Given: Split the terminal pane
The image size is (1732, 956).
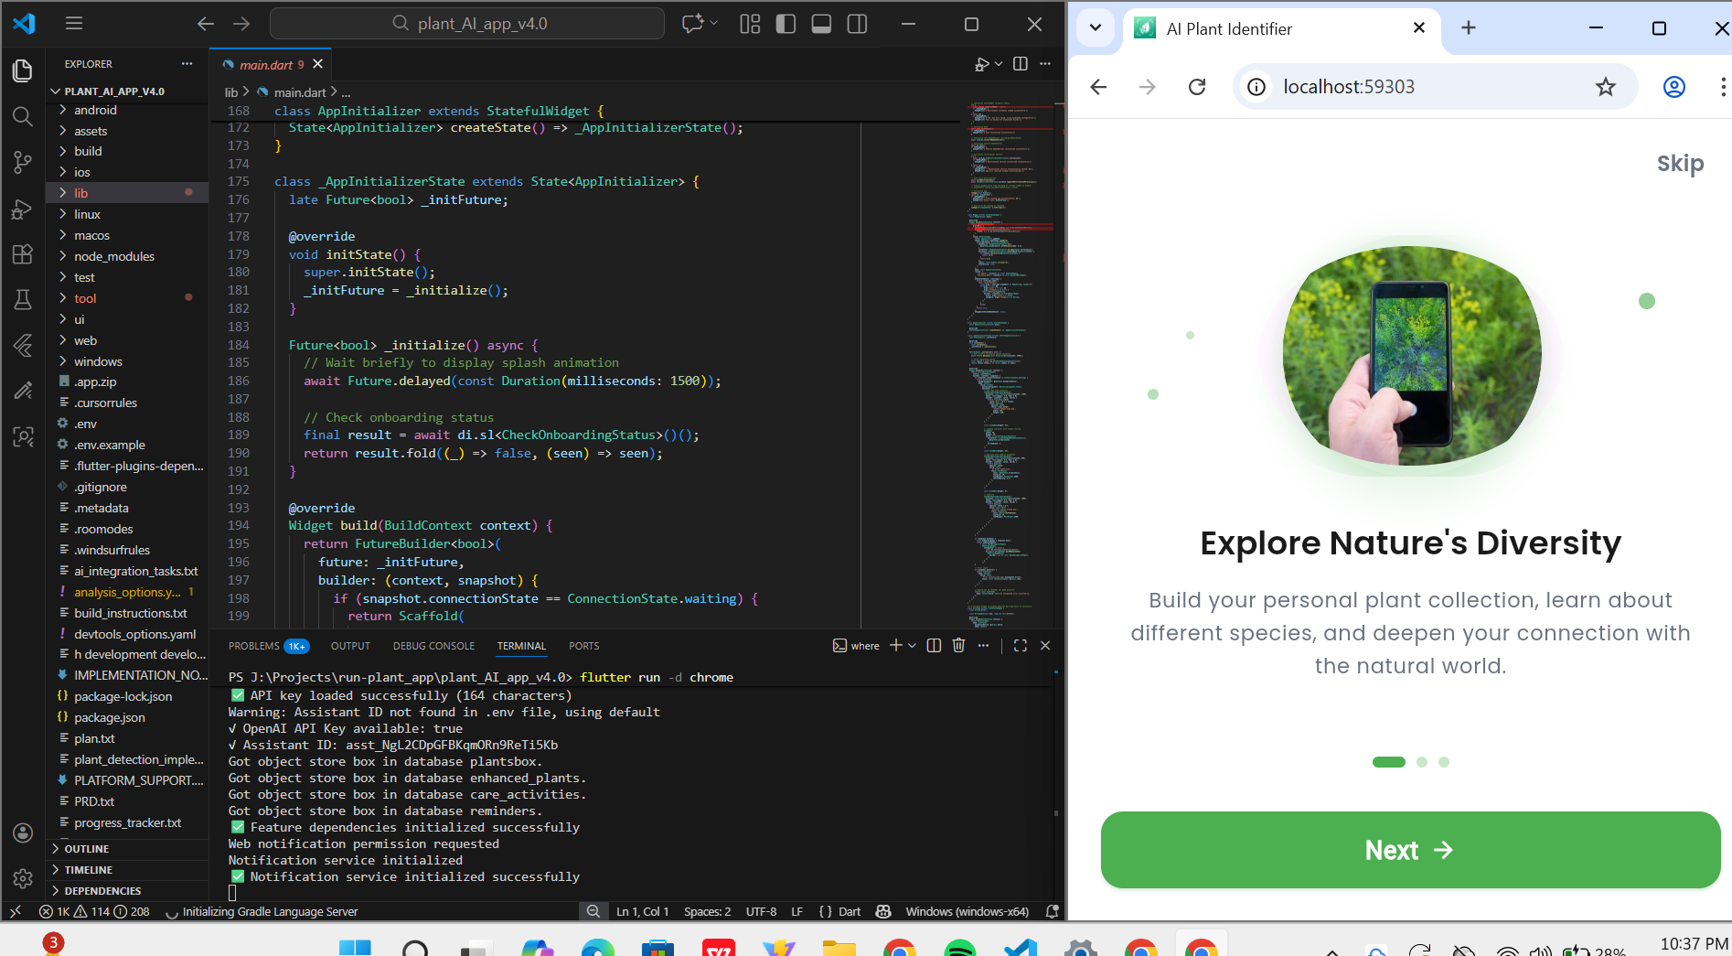Looking at the screenshot, I should [x=933, y=645].
